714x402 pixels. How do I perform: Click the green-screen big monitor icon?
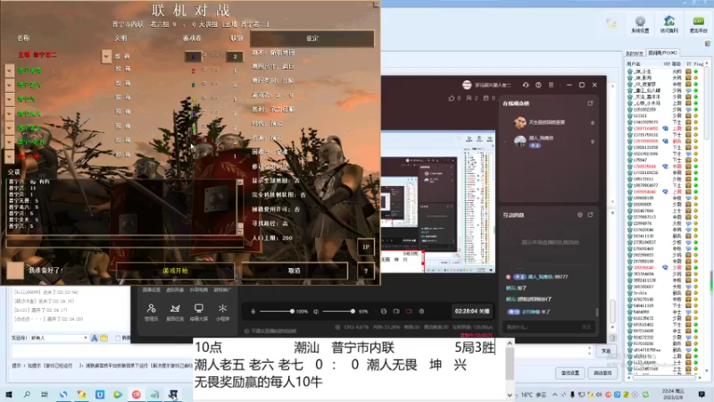[198, 308]
